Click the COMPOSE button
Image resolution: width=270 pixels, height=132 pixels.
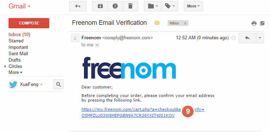29,23
